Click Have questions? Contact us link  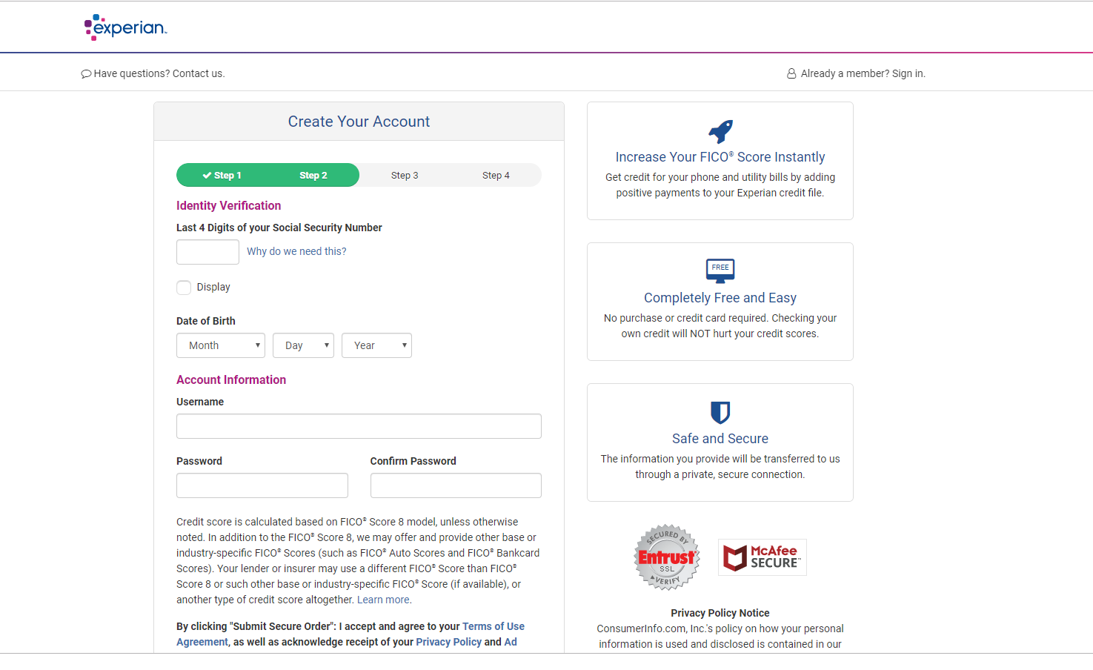coord(153,73)
